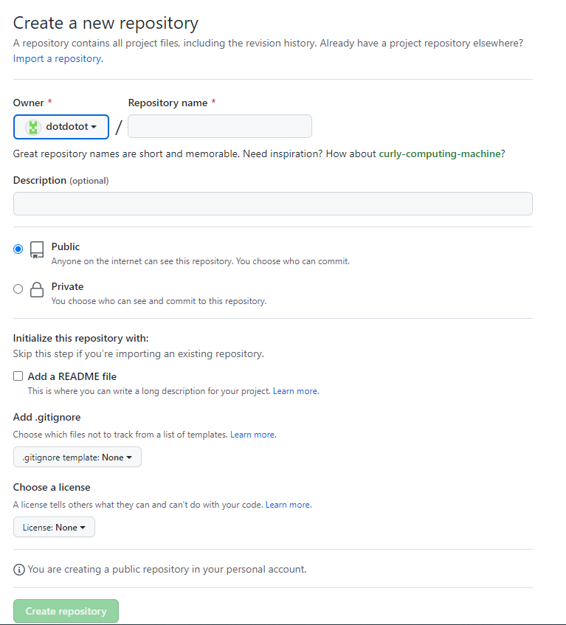Click the Repository name input field
Screen dimensions: 566x625
(219, 126)
